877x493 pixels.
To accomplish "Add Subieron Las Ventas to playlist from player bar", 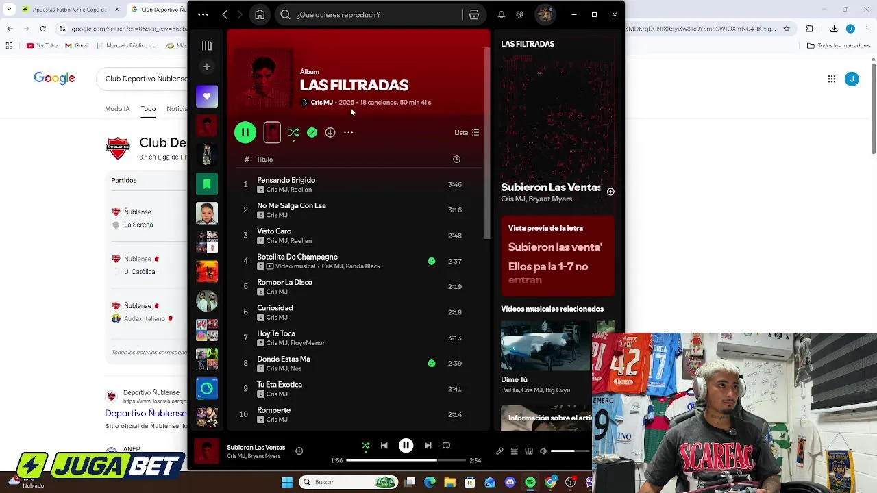I will (x=299, y=451).
